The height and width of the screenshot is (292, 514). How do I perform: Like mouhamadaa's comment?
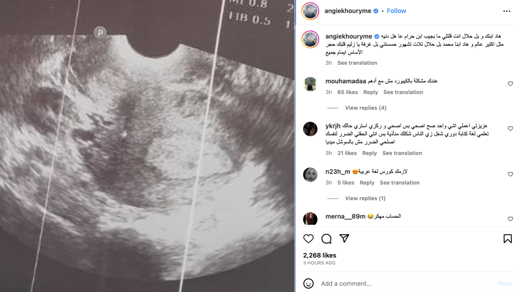(510, 84)
